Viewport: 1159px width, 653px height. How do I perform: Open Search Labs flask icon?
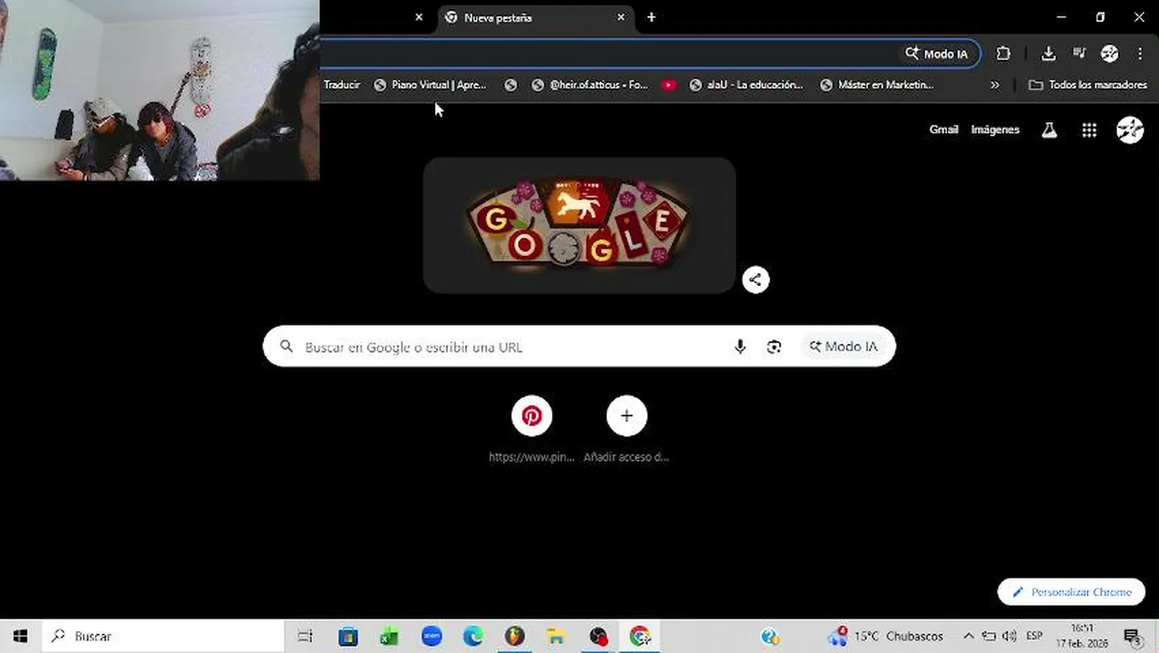tap(1049, 130)
